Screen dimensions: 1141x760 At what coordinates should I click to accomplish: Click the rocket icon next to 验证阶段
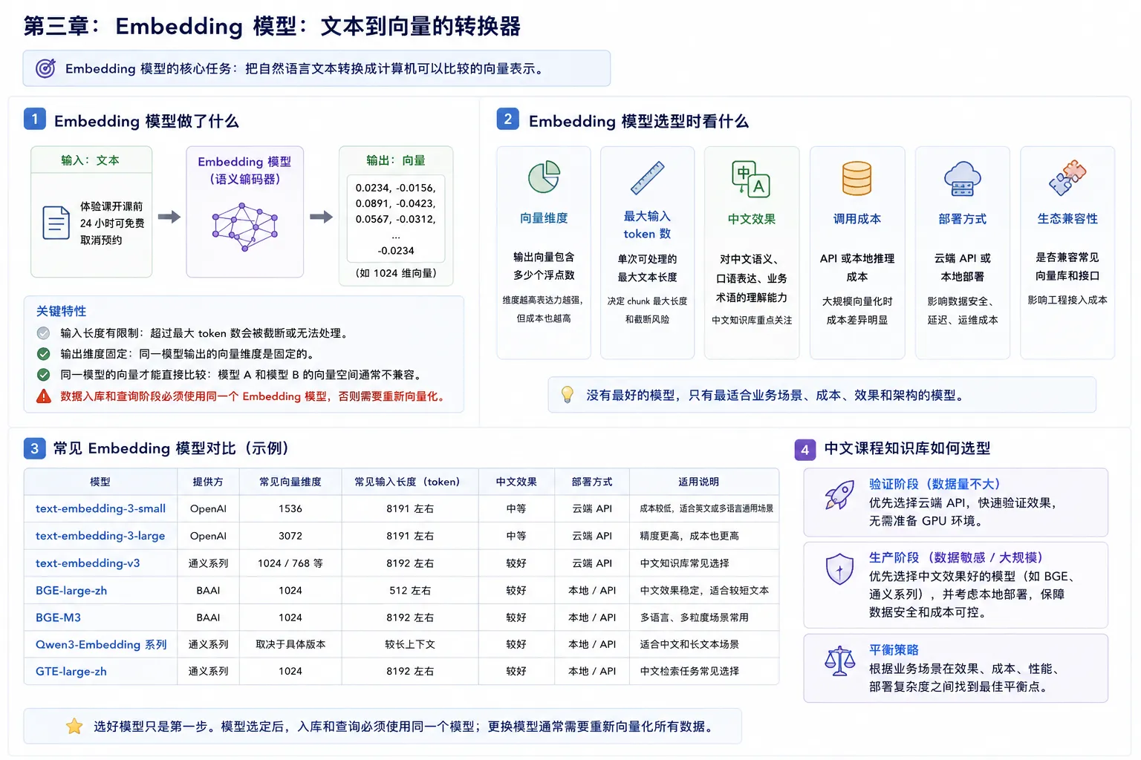839,495
